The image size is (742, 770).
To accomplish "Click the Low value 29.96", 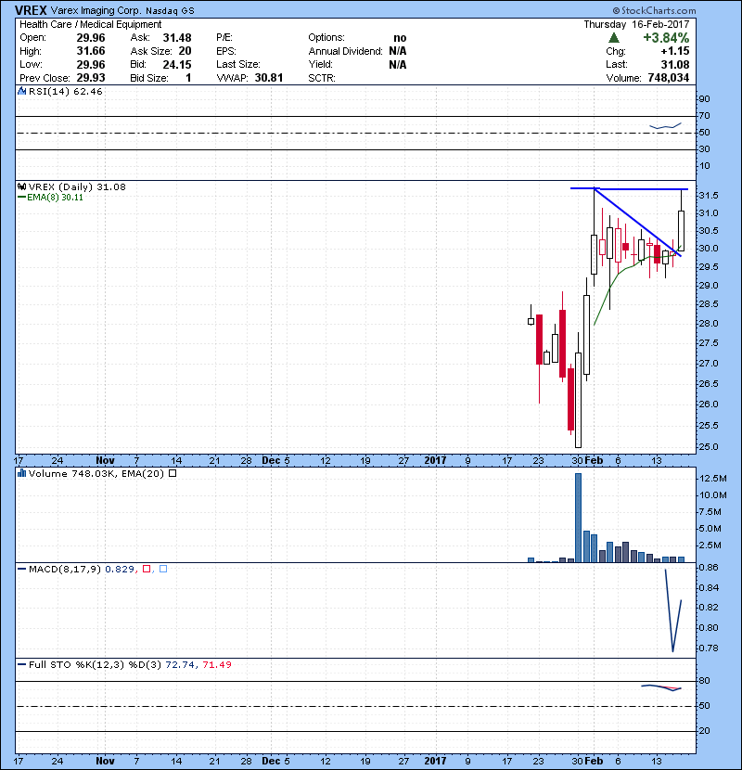I will 91,64.
